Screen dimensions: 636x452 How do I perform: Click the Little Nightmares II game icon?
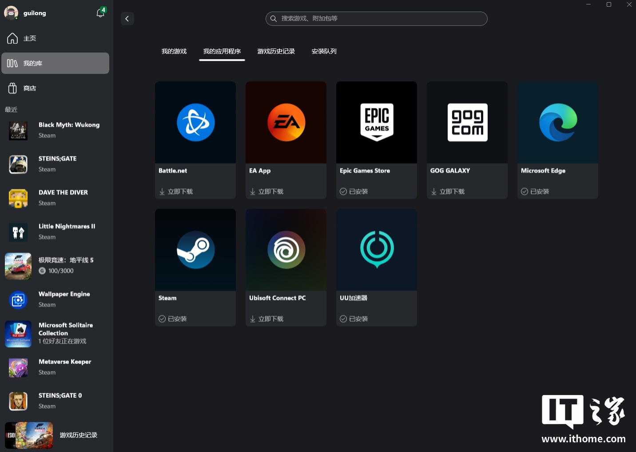tap(18, 232)
